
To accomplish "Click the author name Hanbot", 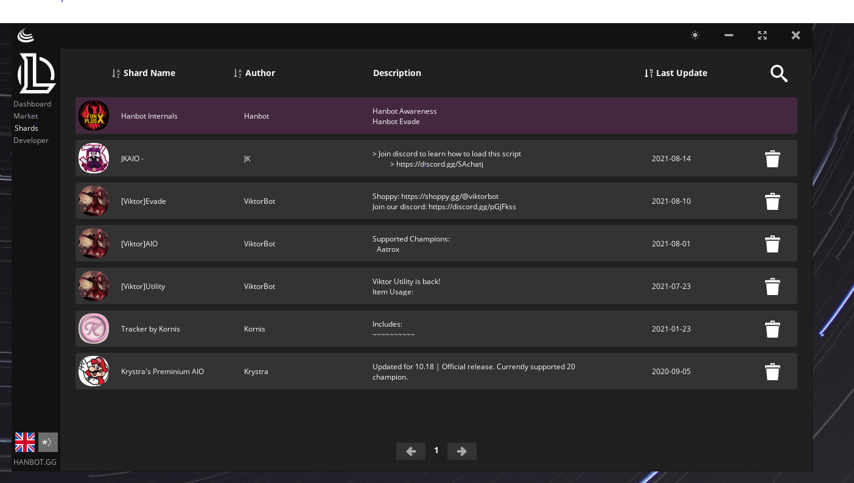I will pyautogui.click(x=256, y=116).
